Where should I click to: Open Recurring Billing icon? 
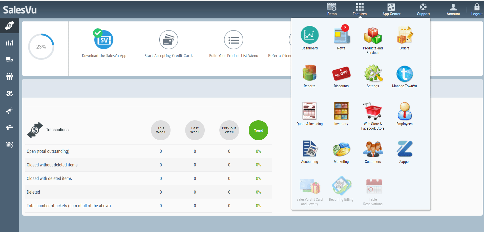click(x=341, y=186)
